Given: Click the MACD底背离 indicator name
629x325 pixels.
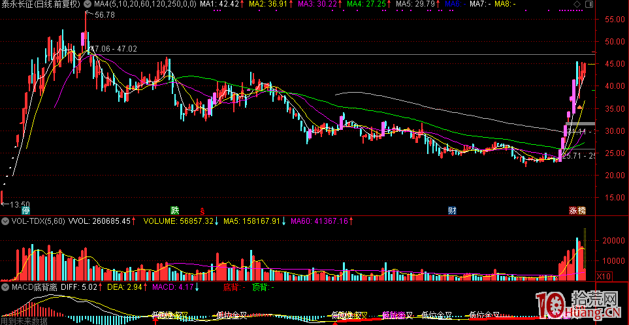Looking at the screenshot, I should [35, 287].
